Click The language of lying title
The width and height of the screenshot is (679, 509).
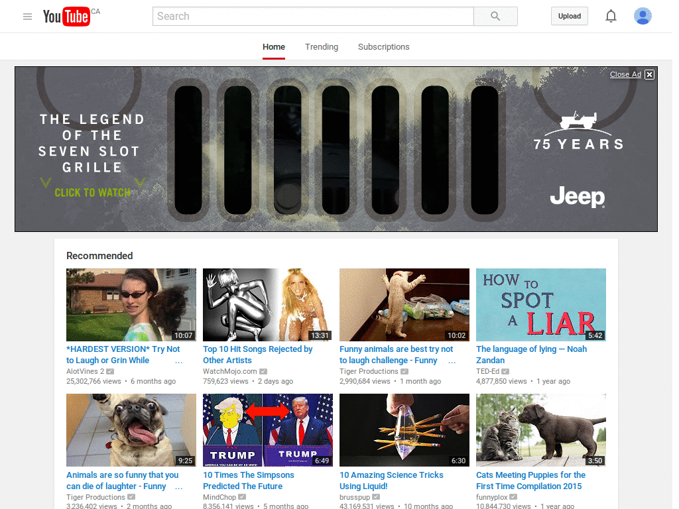(x=531, y=355)
